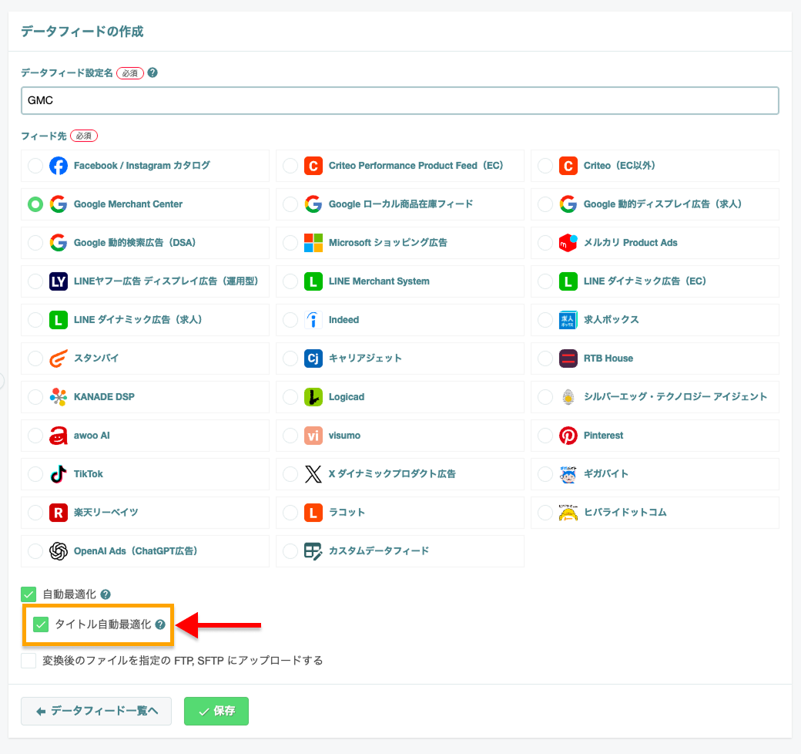Click the '楽天リーベイツ' label
801x754 pixels.
pos(106,512)
